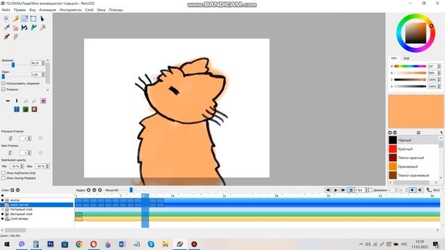Select the Move pointer tool
Viewport: 445px width, 250px height.
[x=42, y=19]
